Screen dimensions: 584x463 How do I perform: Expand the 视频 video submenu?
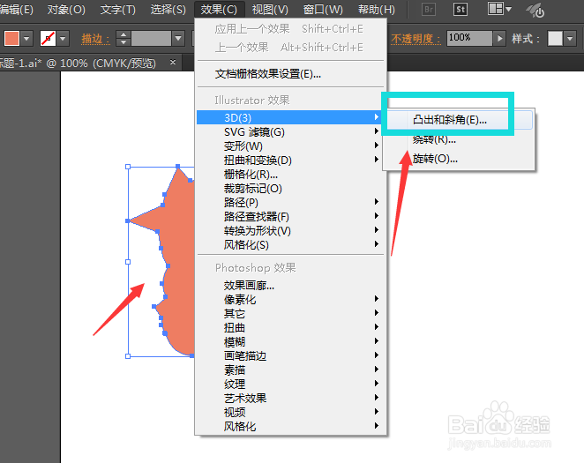290,413
